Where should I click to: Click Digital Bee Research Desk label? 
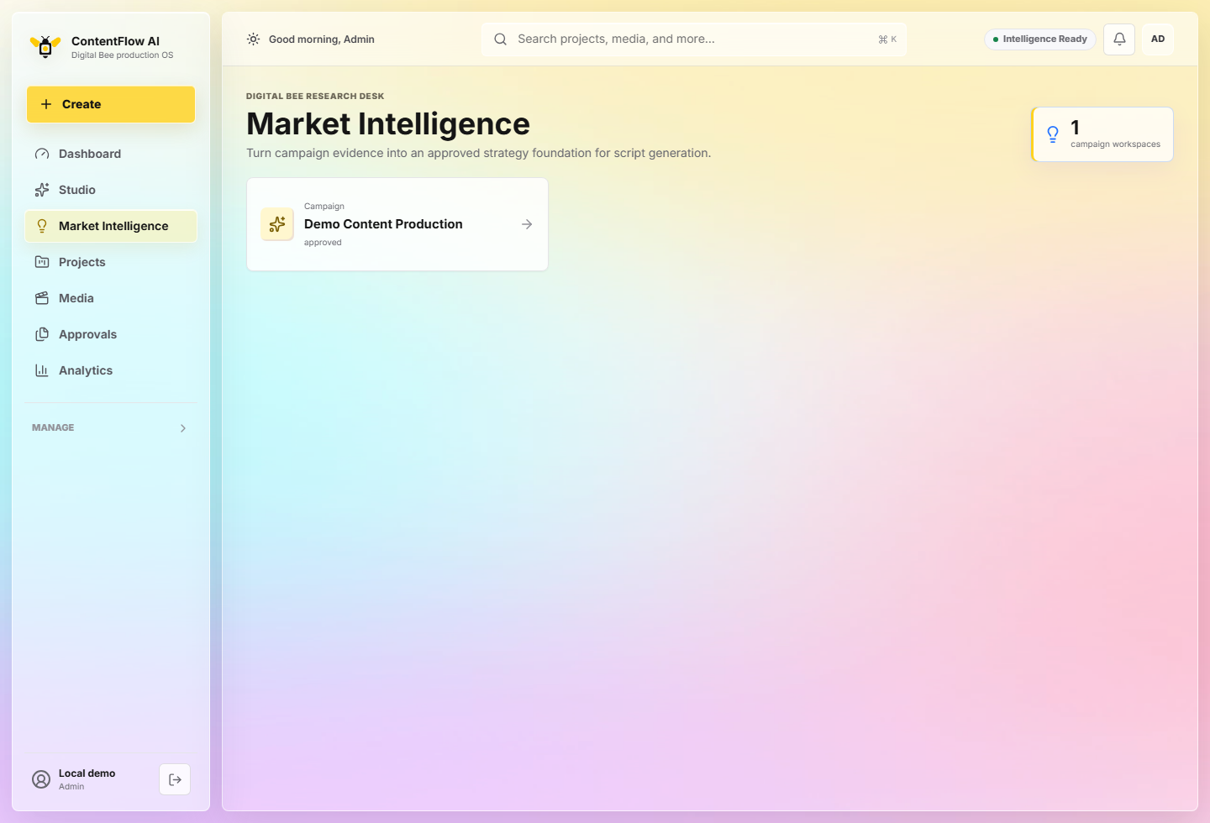coord(315,97)
